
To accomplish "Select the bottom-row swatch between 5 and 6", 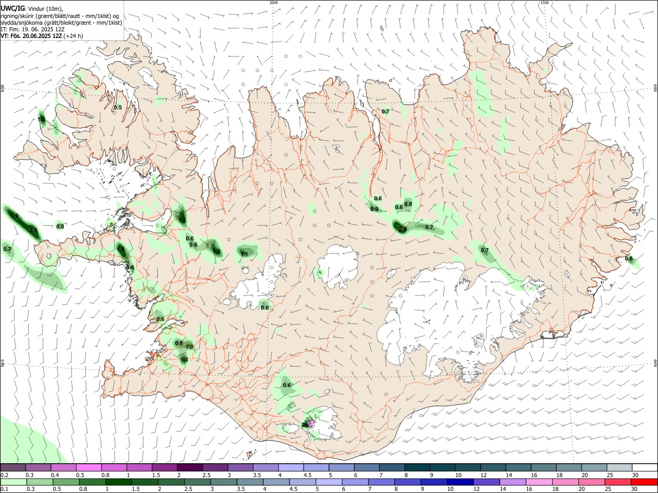I will pyautogui.click(x=329, y=482).
